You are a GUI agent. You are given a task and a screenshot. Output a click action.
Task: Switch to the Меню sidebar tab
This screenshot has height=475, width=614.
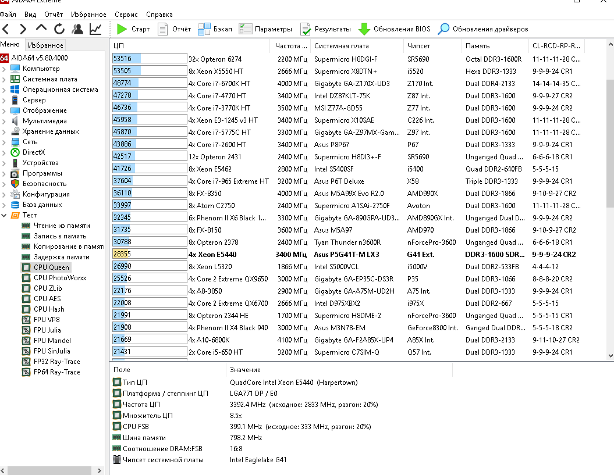[10, 44]
